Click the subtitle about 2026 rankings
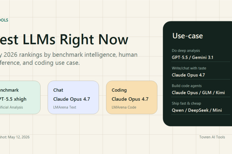Screen dimensions: 232x154 coord(69,59)
